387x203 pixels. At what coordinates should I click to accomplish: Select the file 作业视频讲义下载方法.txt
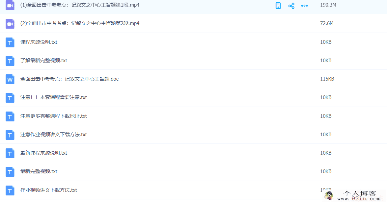tap(49, 190)
